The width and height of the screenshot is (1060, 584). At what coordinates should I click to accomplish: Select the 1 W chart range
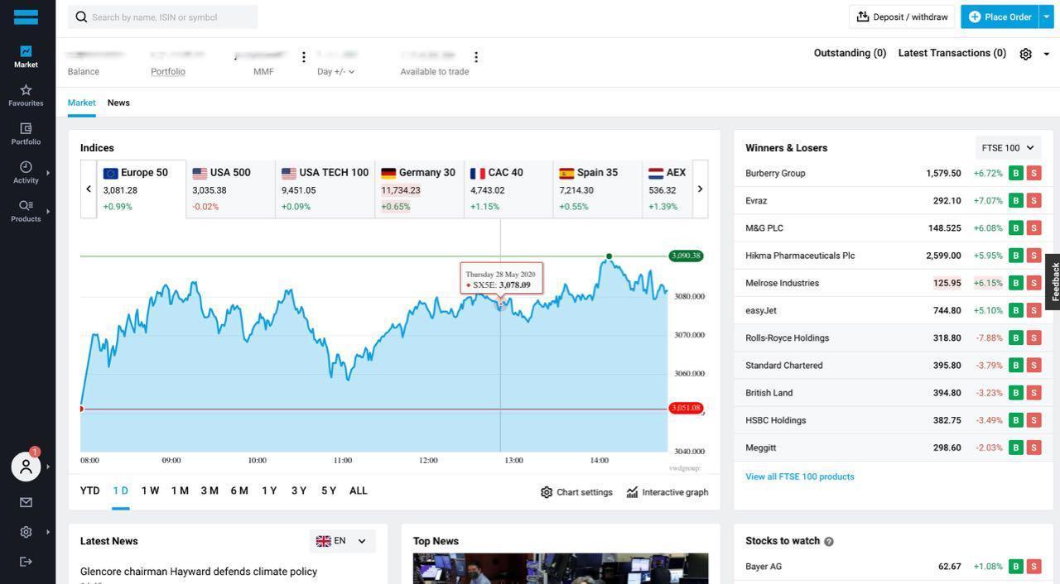click(x=150, y=491)
